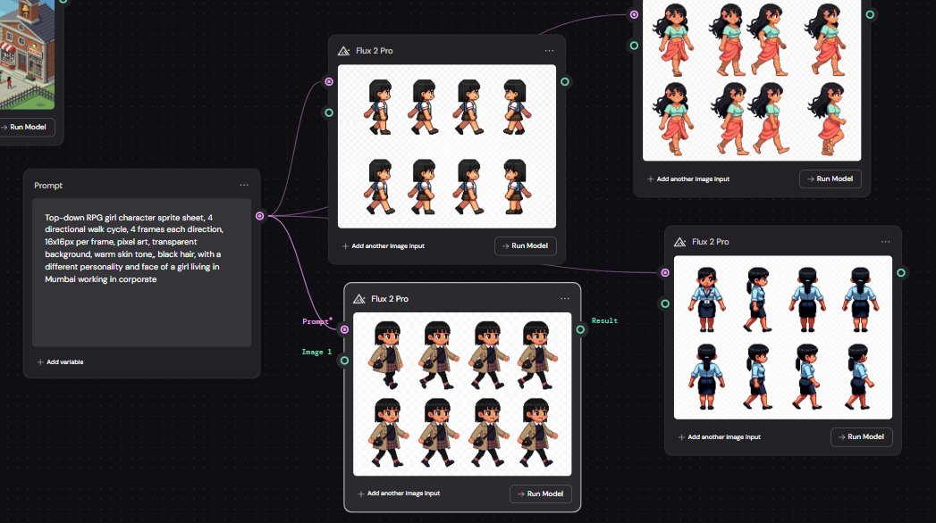Screen dimensions: 936x523
Task: Click the Prompt node's pink output port
Action: (259, 216)
